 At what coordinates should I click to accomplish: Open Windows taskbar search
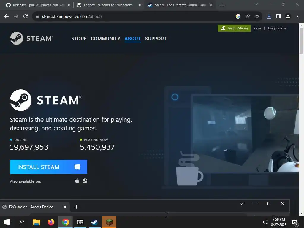click(21, 222)
